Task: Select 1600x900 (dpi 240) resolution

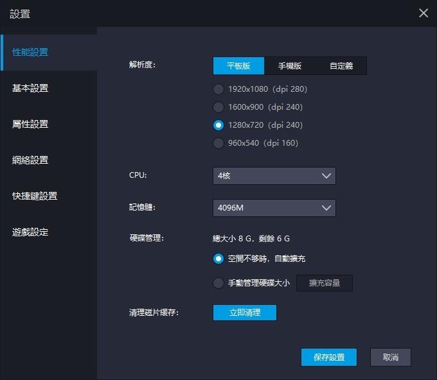Action: [x=258, y=107]
